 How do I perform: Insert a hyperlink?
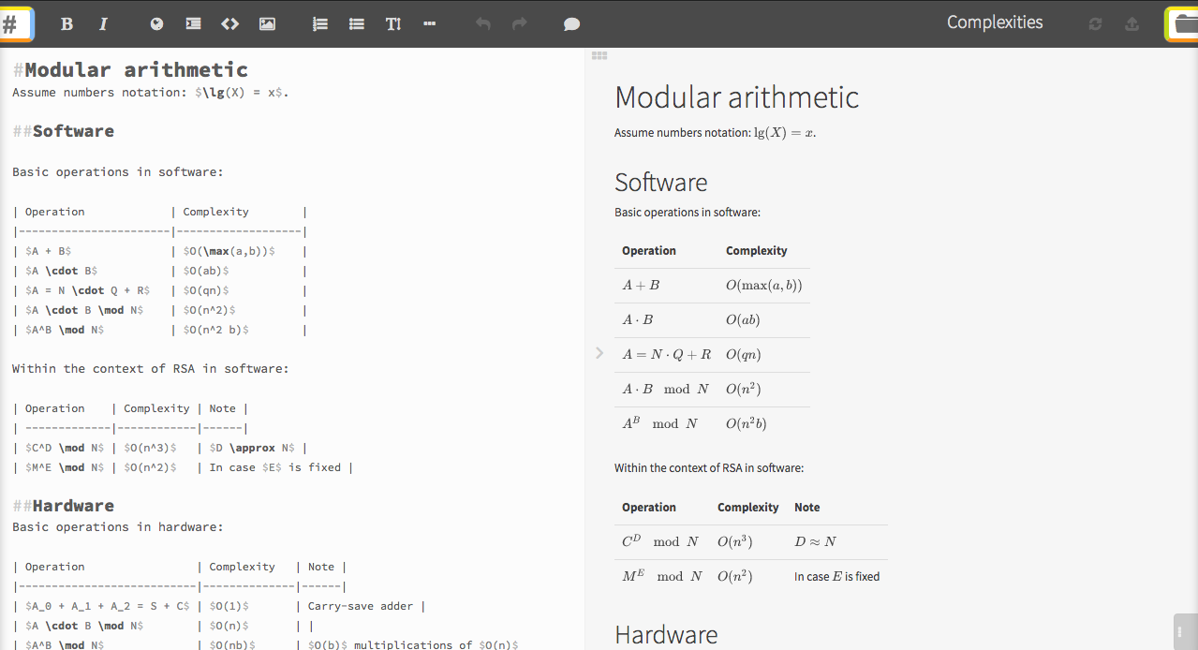point(155,23)
